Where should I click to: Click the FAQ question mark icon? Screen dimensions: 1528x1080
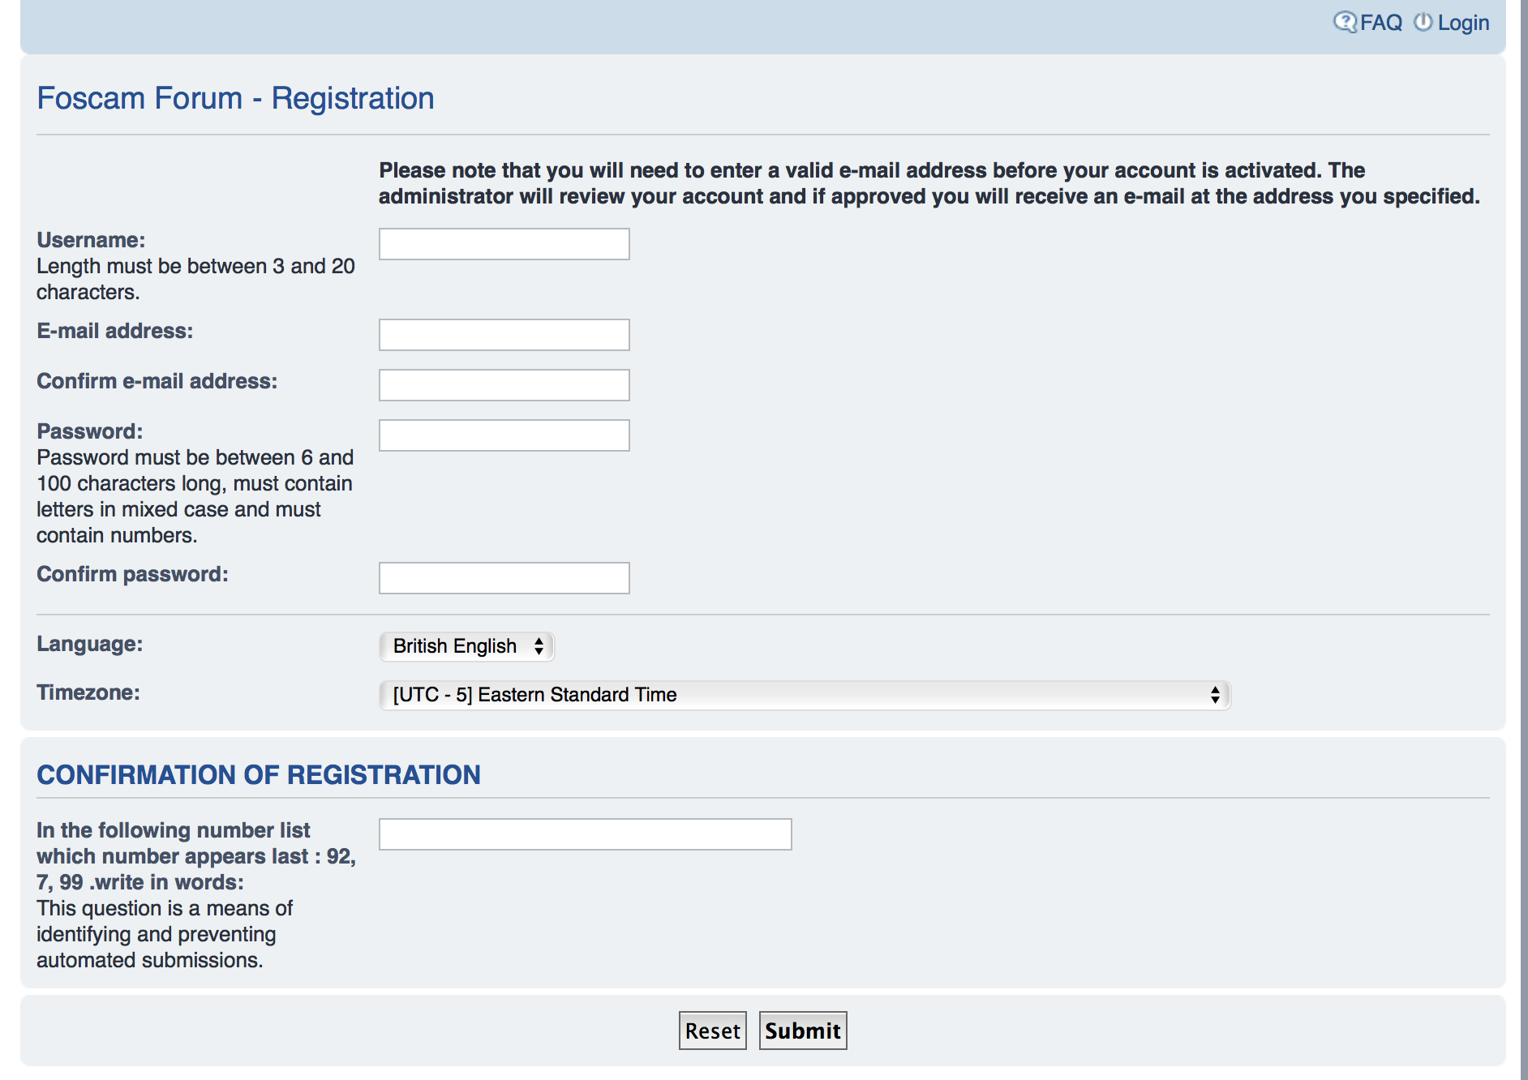1345,22
